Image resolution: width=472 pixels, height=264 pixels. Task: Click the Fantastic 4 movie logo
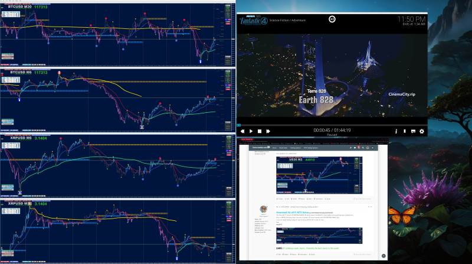pyautogui.click(x=254, y=20)
